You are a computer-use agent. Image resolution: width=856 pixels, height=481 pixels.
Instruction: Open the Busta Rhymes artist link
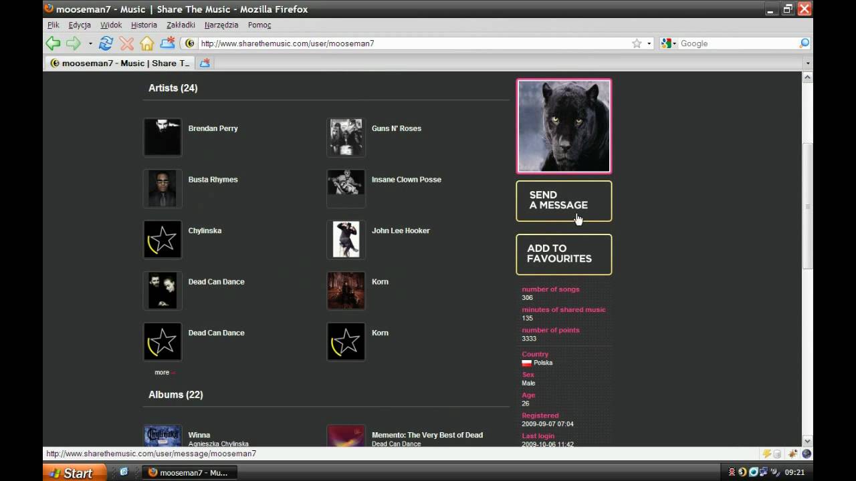[213, 179]
